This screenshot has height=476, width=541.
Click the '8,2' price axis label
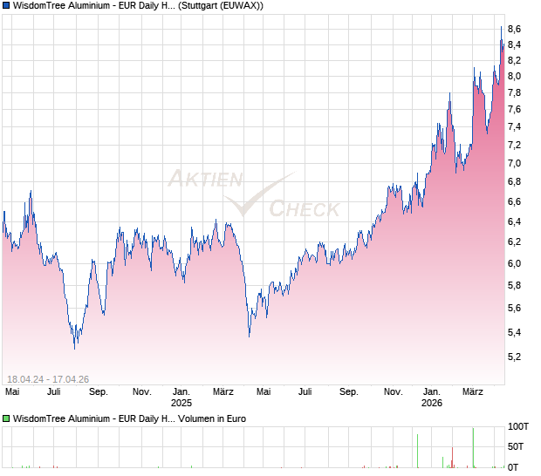514,61
